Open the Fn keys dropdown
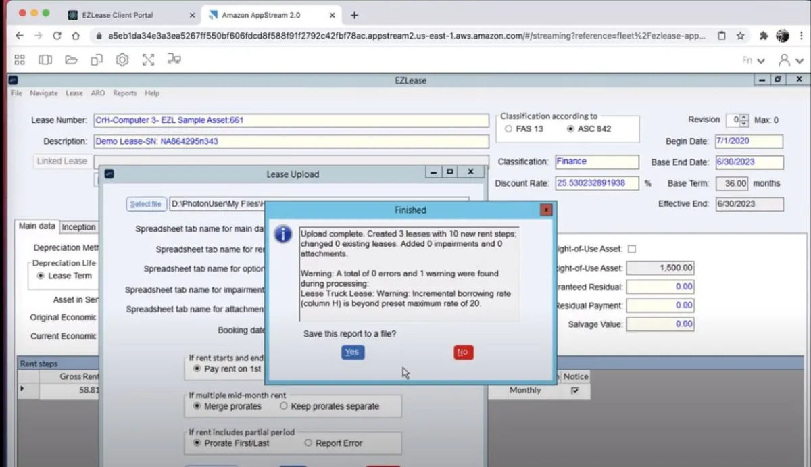 pos(754,60)
